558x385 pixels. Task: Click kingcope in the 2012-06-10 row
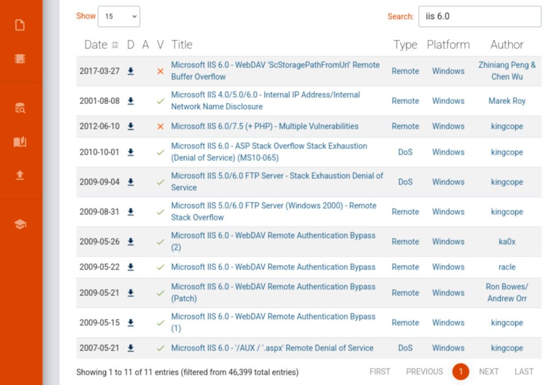pyautogui.click(x=507, y=127)
